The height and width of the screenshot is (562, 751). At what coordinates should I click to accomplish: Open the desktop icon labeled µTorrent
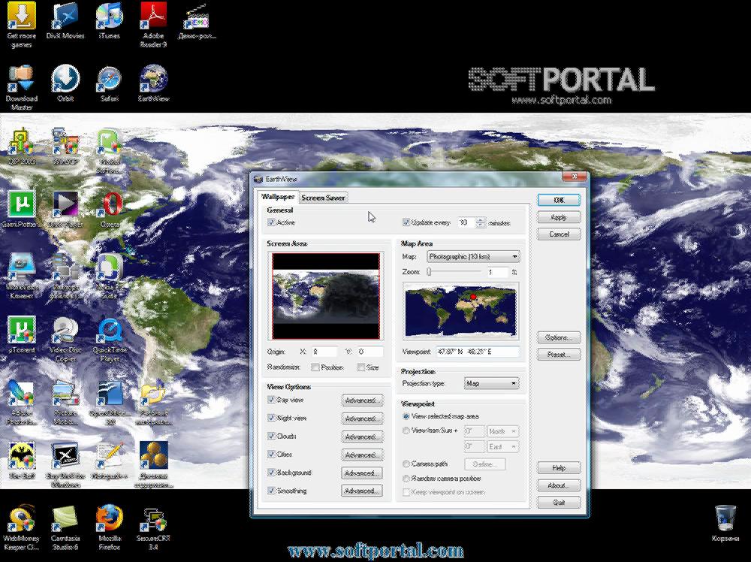[x=21, y=334]
